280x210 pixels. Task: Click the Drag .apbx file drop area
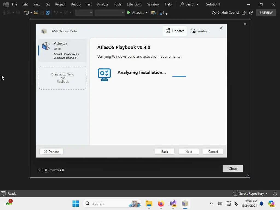[x=63, y=78]
